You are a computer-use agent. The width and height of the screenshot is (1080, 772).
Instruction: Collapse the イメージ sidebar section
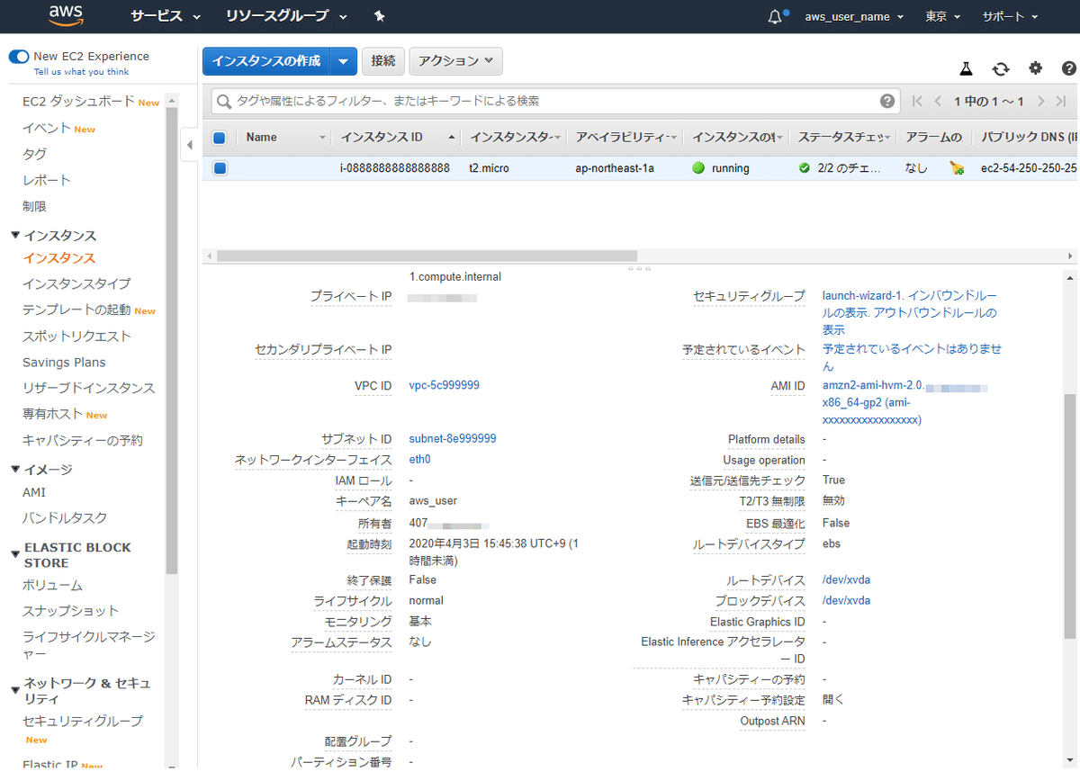(15, 470)
